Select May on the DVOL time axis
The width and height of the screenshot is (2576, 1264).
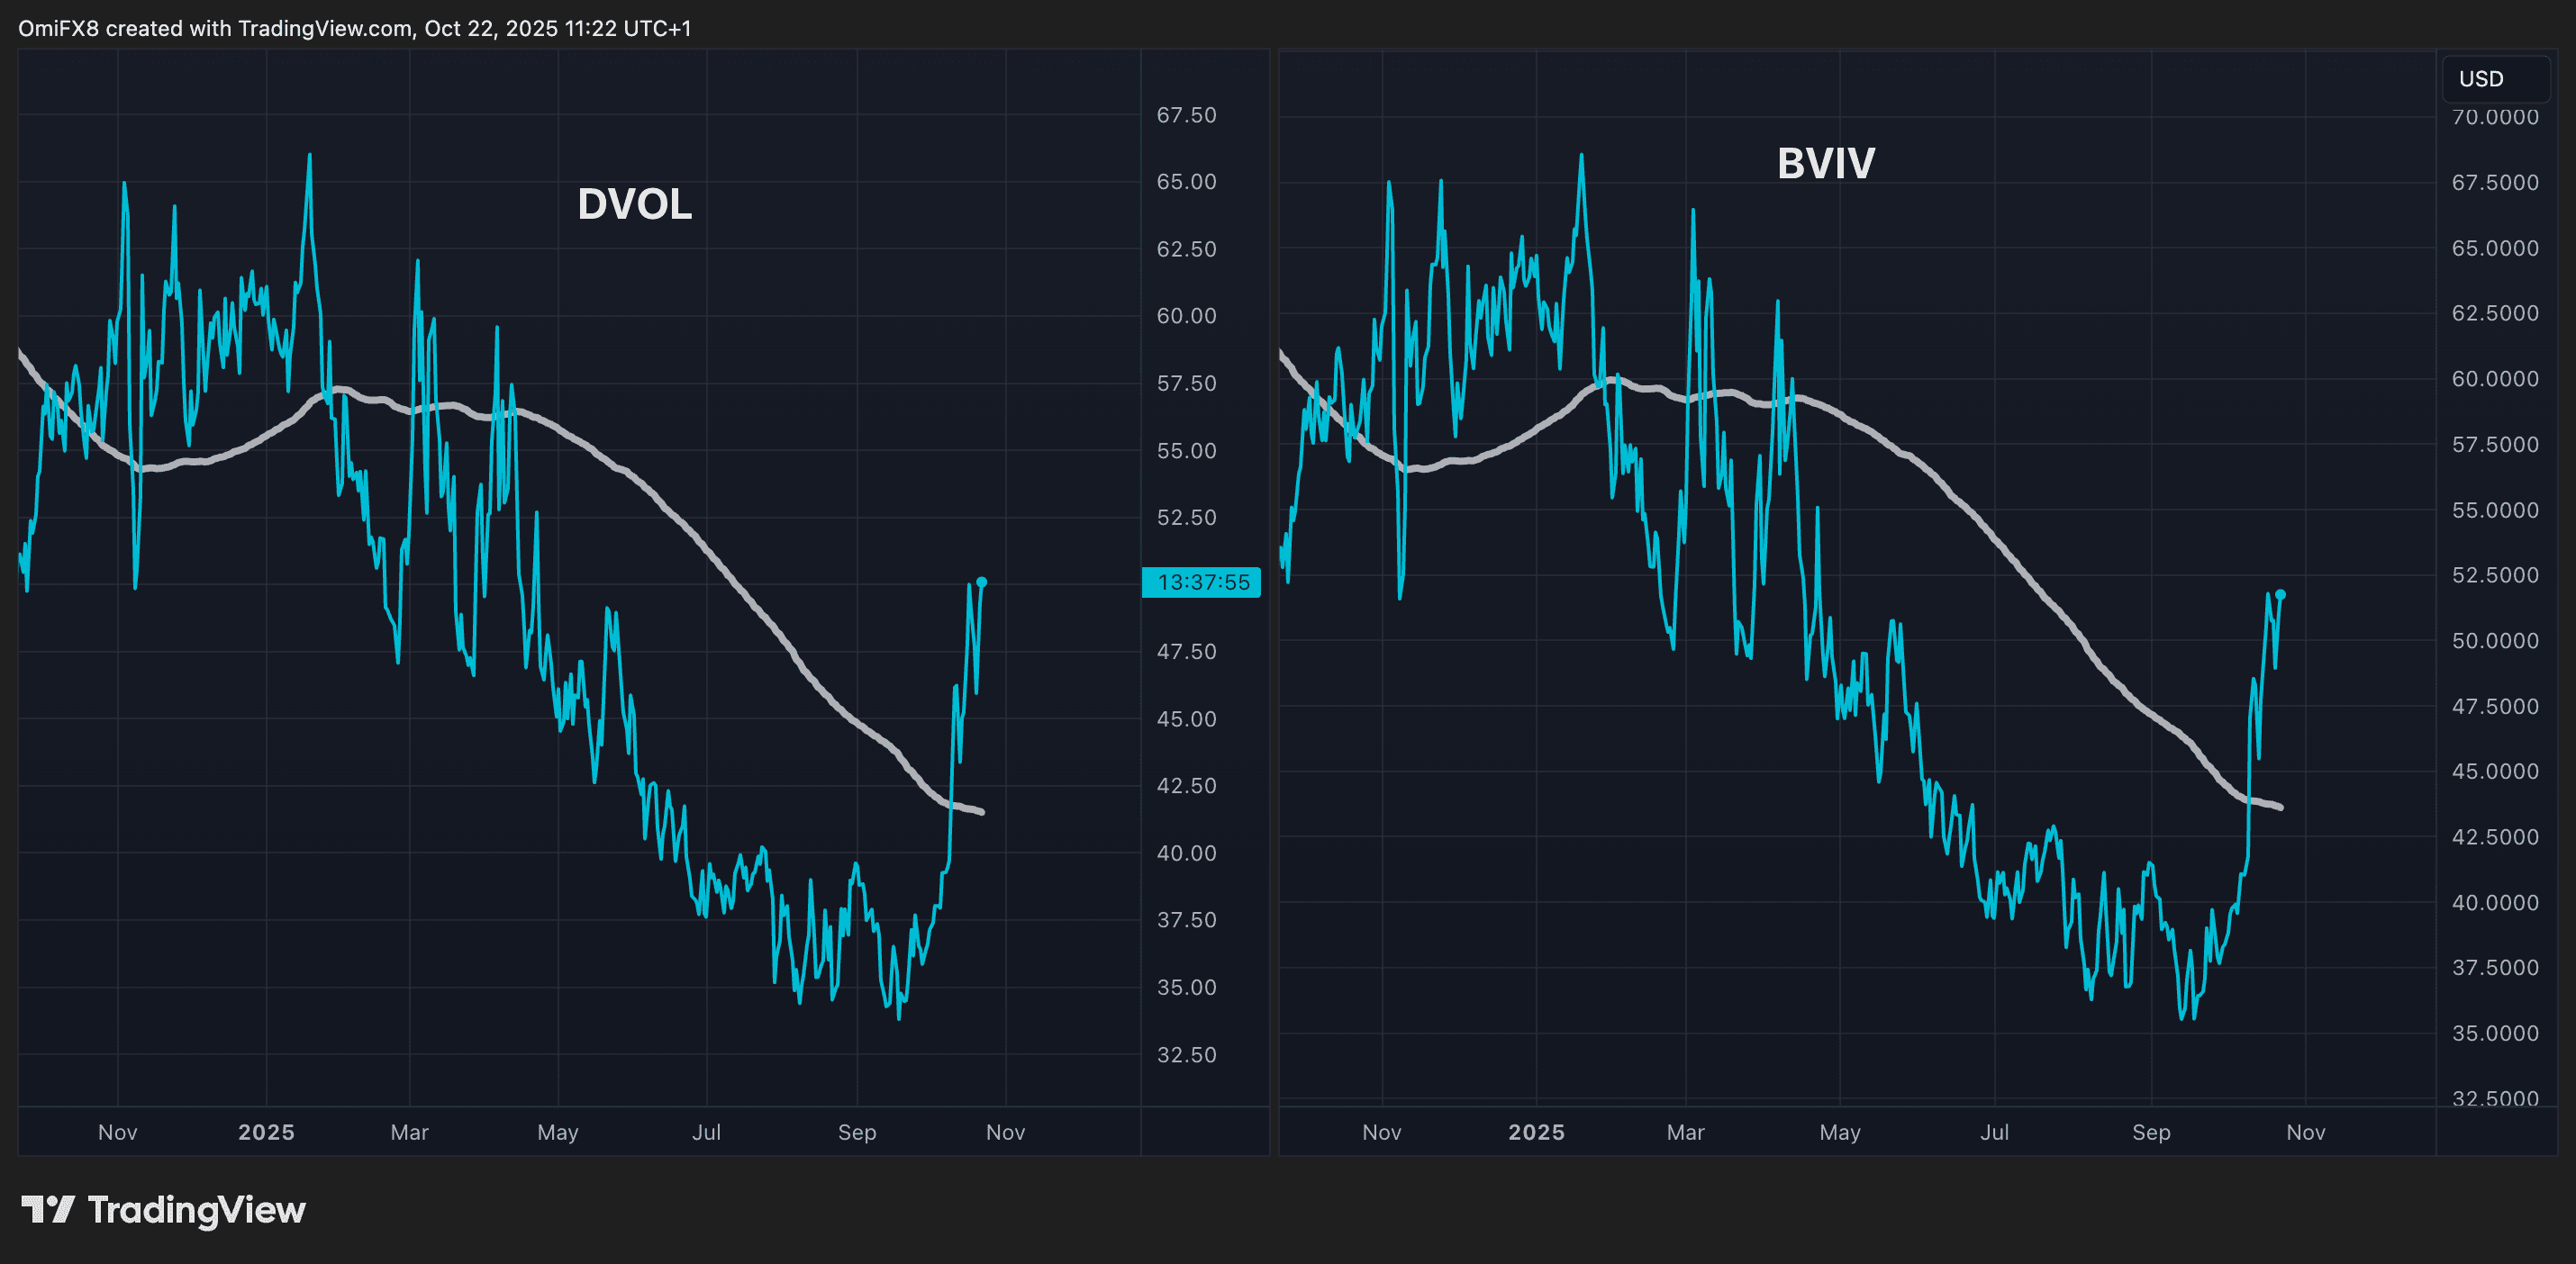pos(557,1132)
